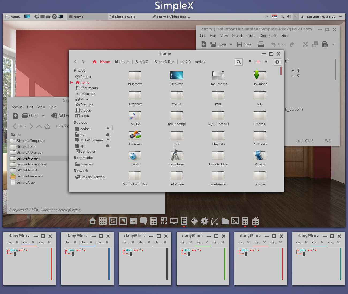The height and width of the screenshot is (294, 348).
Task: Click Undo in text editor toolbar
Action: coord(279,44)
